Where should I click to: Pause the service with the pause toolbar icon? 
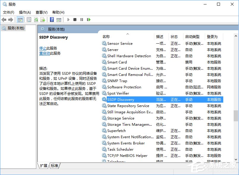(82, 20)
